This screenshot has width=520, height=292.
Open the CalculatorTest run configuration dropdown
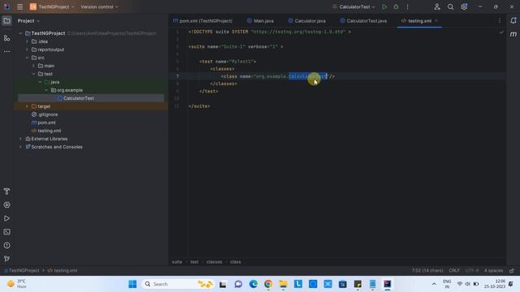coord(354,6)
